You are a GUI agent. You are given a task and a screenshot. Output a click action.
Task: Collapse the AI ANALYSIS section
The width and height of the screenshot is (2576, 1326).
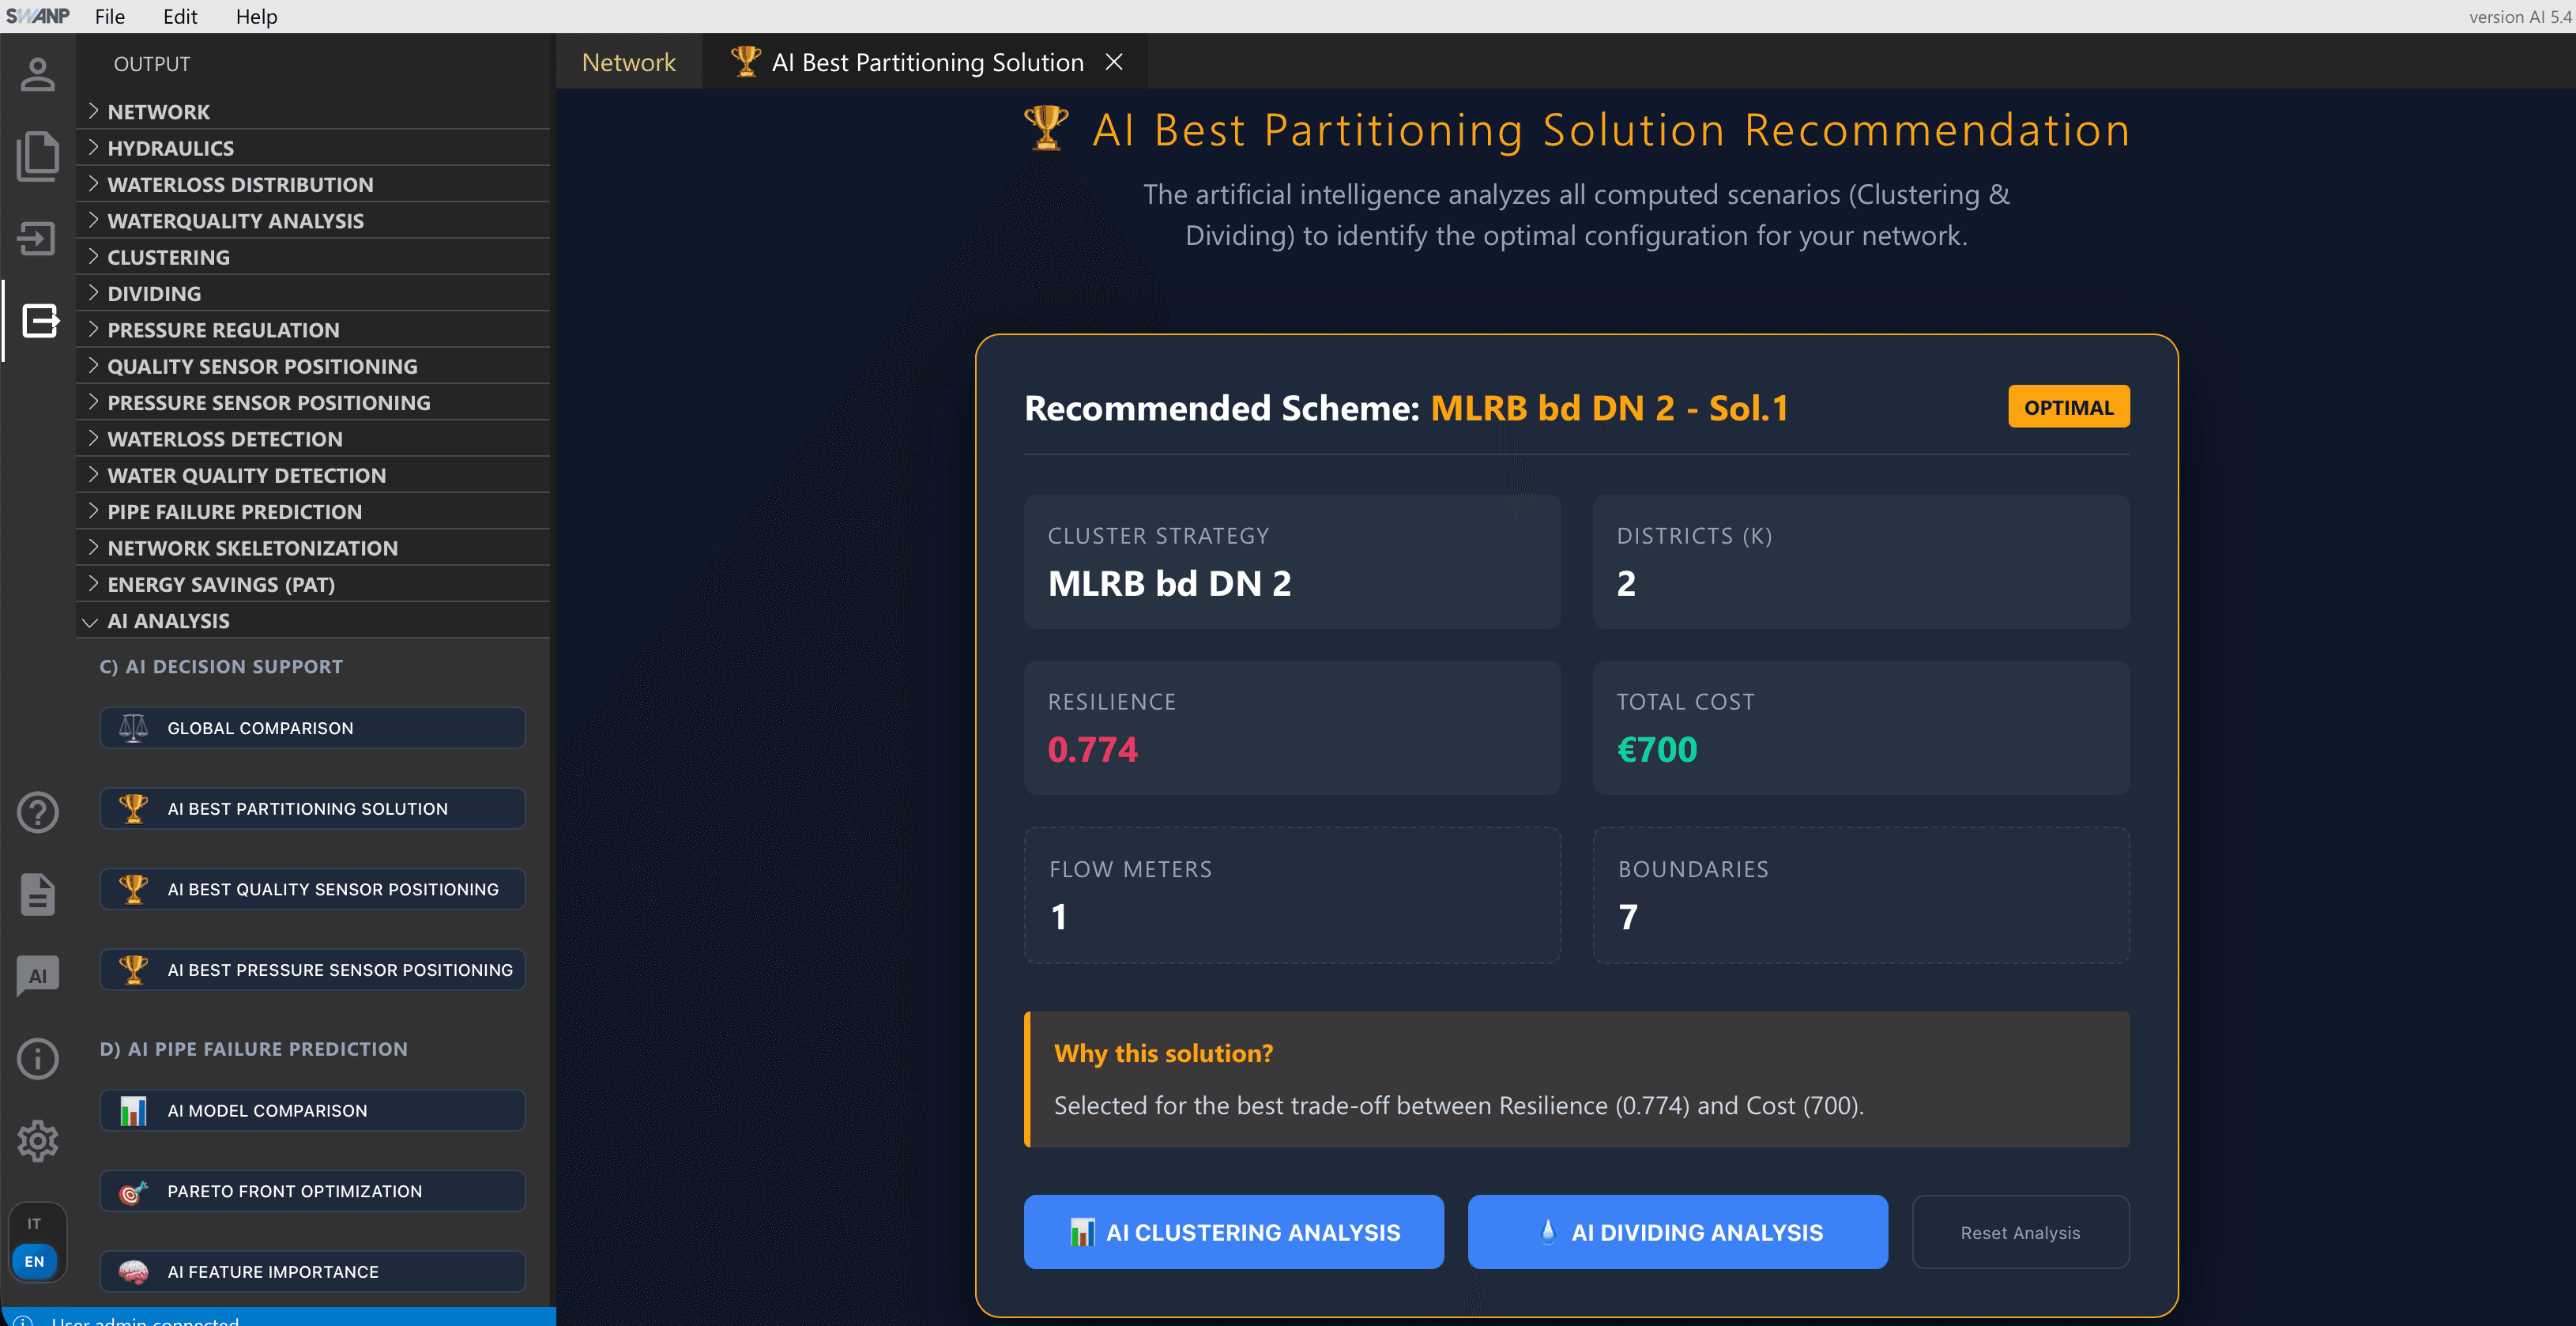(x=313, y=620)
